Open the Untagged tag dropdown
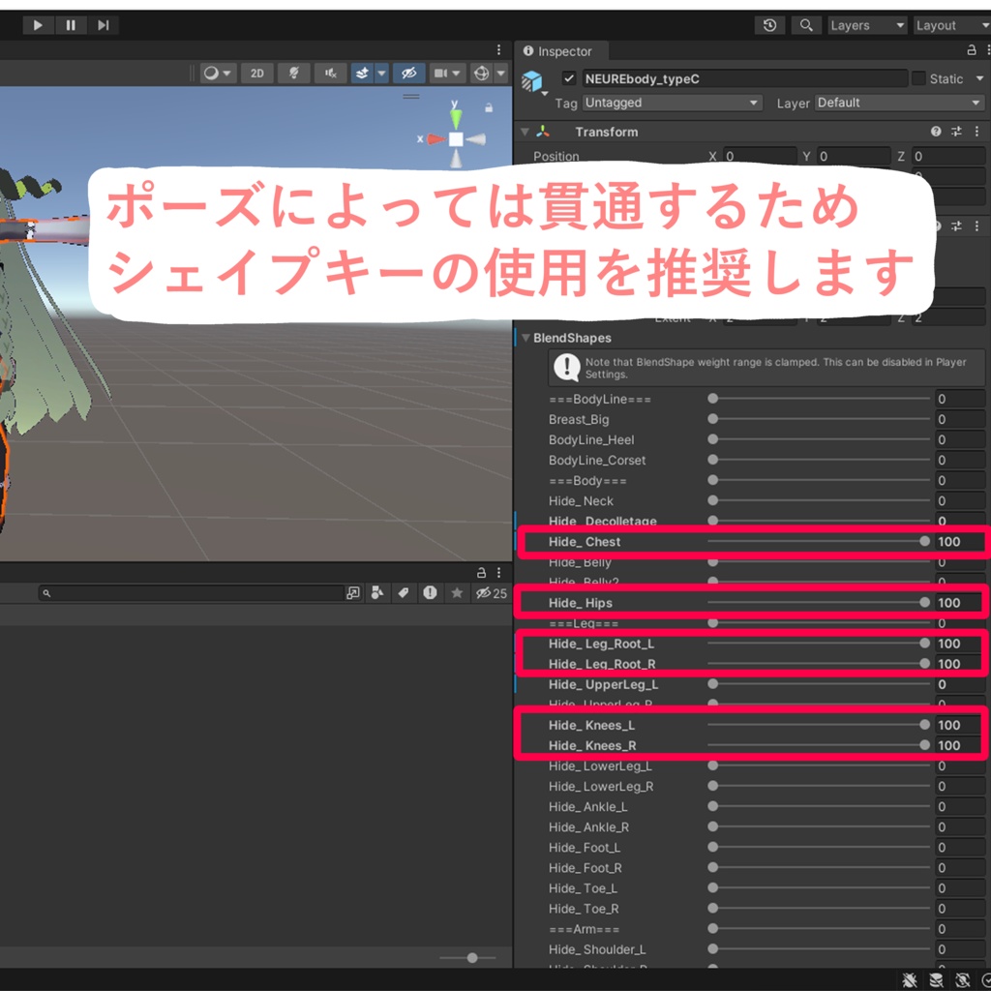991x991 pixels. click(x=672, y=103)
